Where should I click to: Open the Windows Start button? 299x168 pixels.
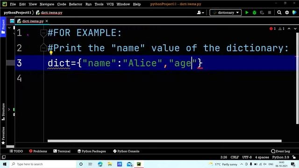point(5,164)
